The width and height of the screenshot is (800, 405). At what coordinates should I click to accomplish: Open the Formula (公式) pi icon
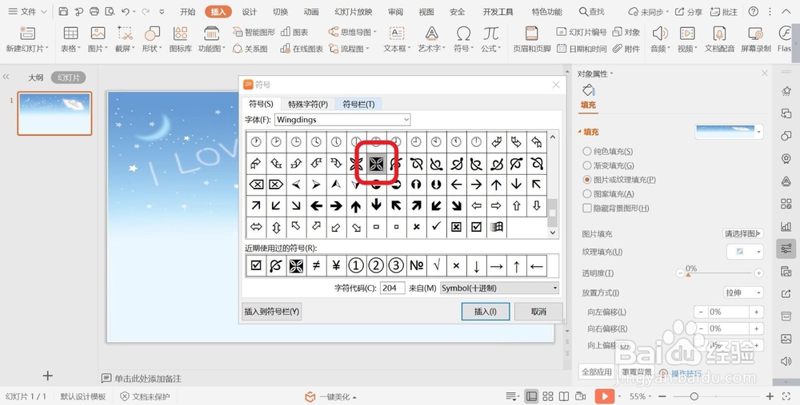click(491, 34)
